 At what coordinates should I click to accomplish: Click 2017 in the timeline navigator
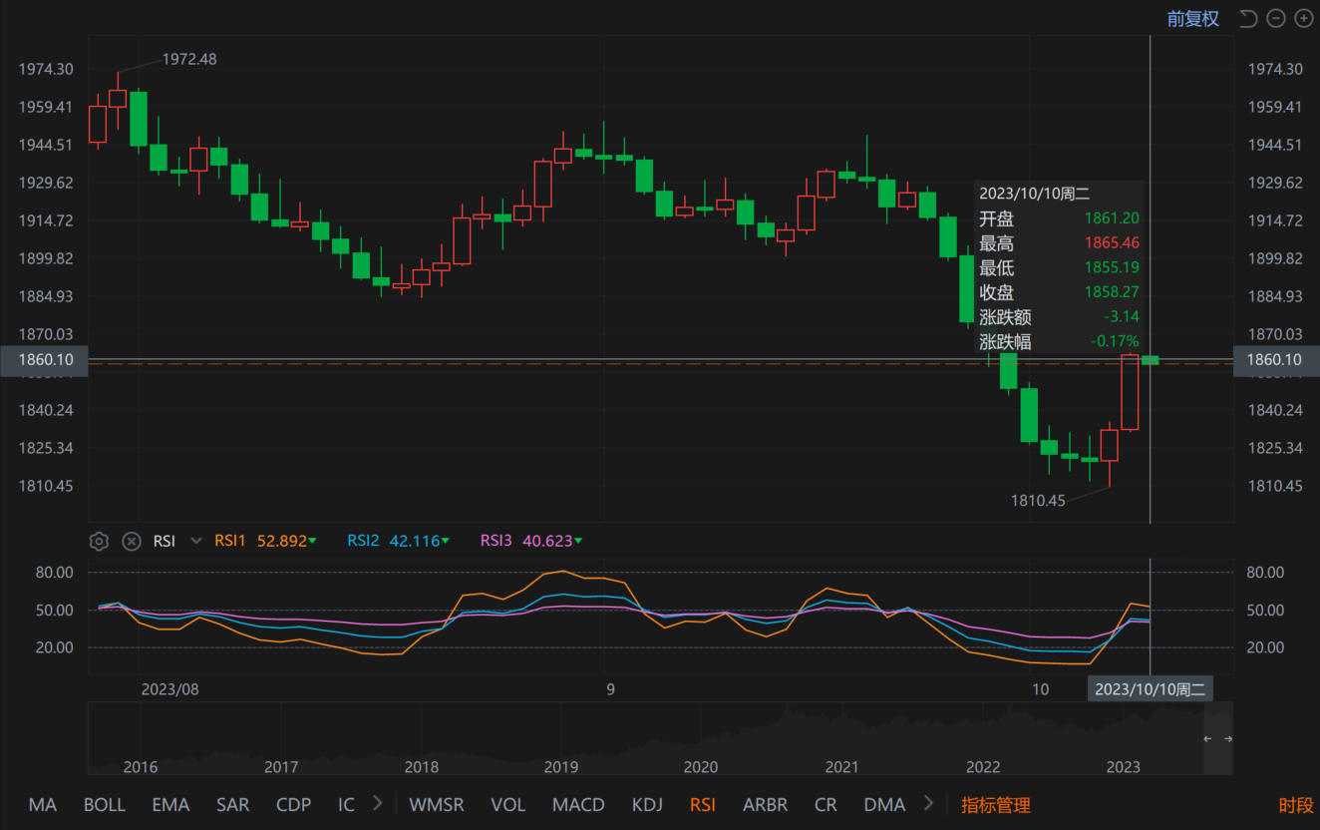[281, 767]
